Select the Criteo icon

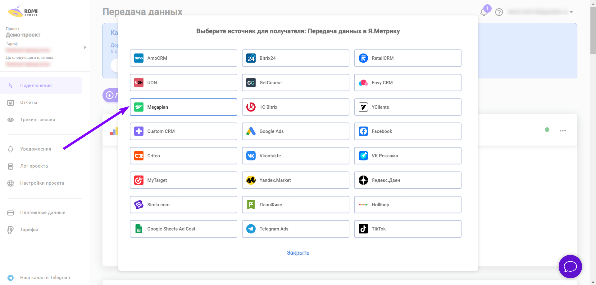139,156
